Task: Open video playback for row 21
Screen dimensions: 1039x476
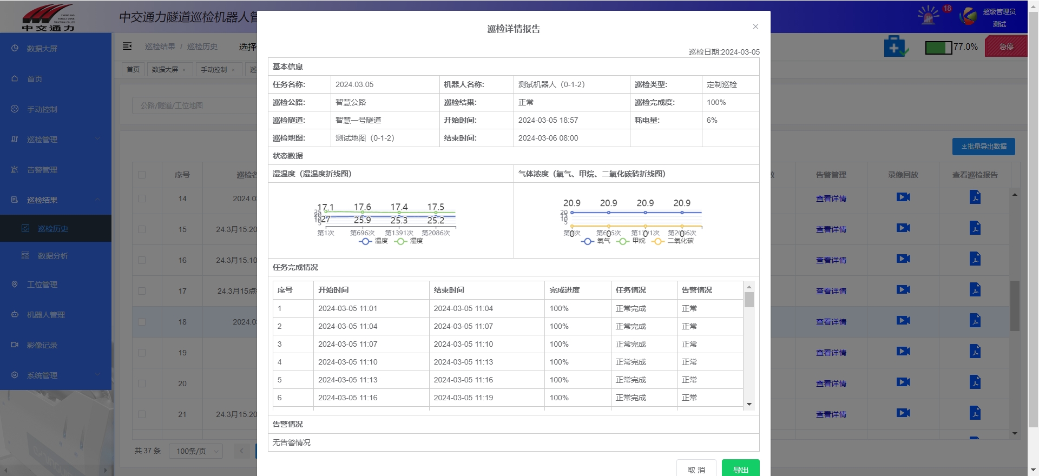Action: click(x=903, y=413)
